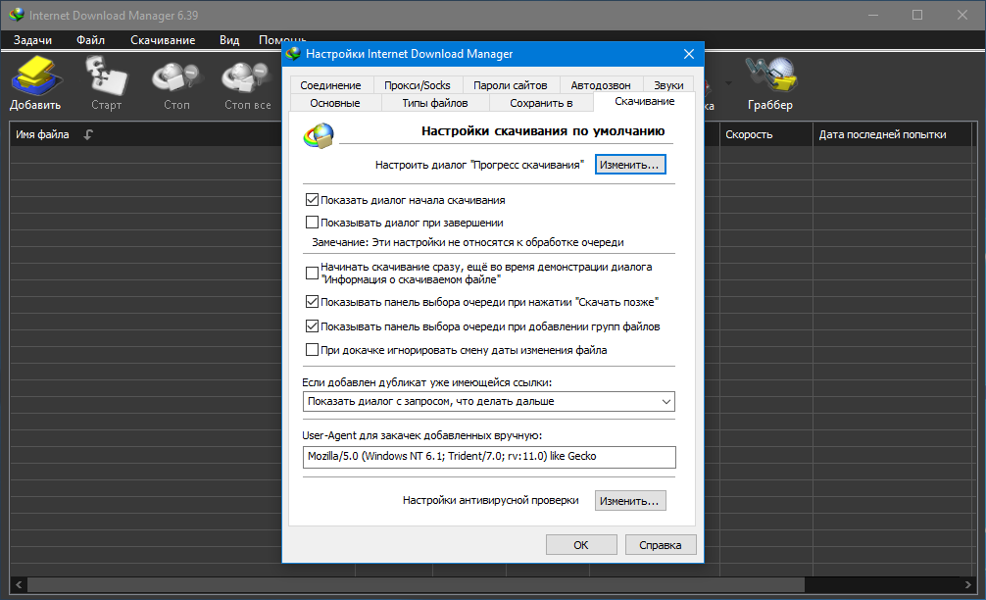
Task: Open the Скачивание menu in menu bar
Action: tap(163, 40)
